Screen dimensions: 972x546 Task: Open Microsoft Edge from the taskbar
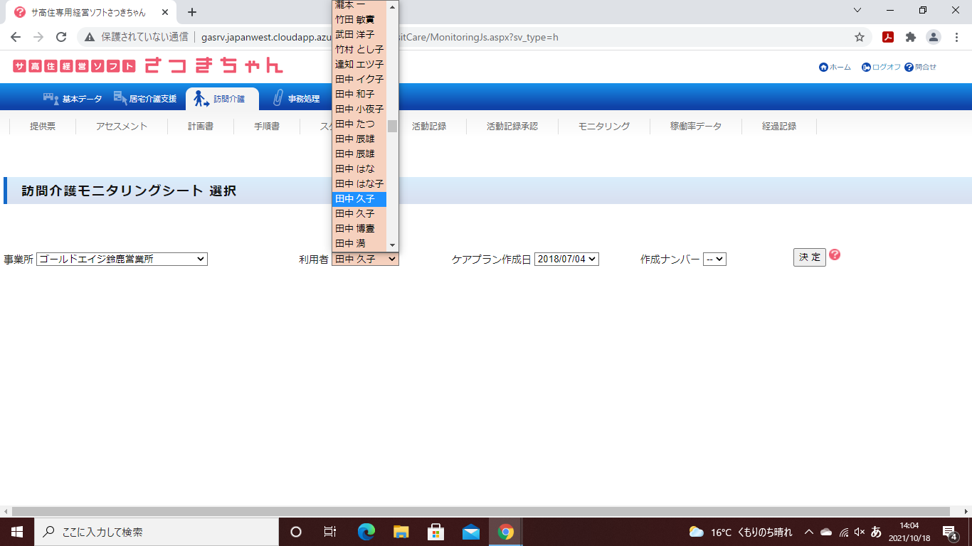click(366, 532)
